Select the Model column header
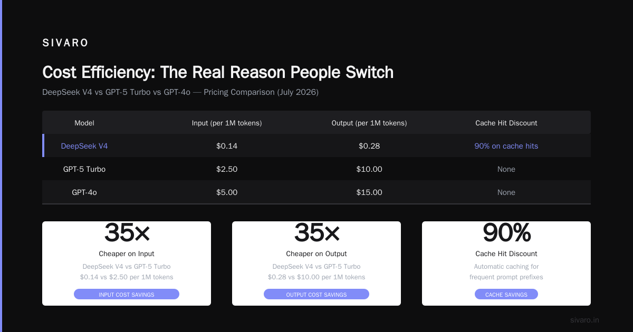 84,123
